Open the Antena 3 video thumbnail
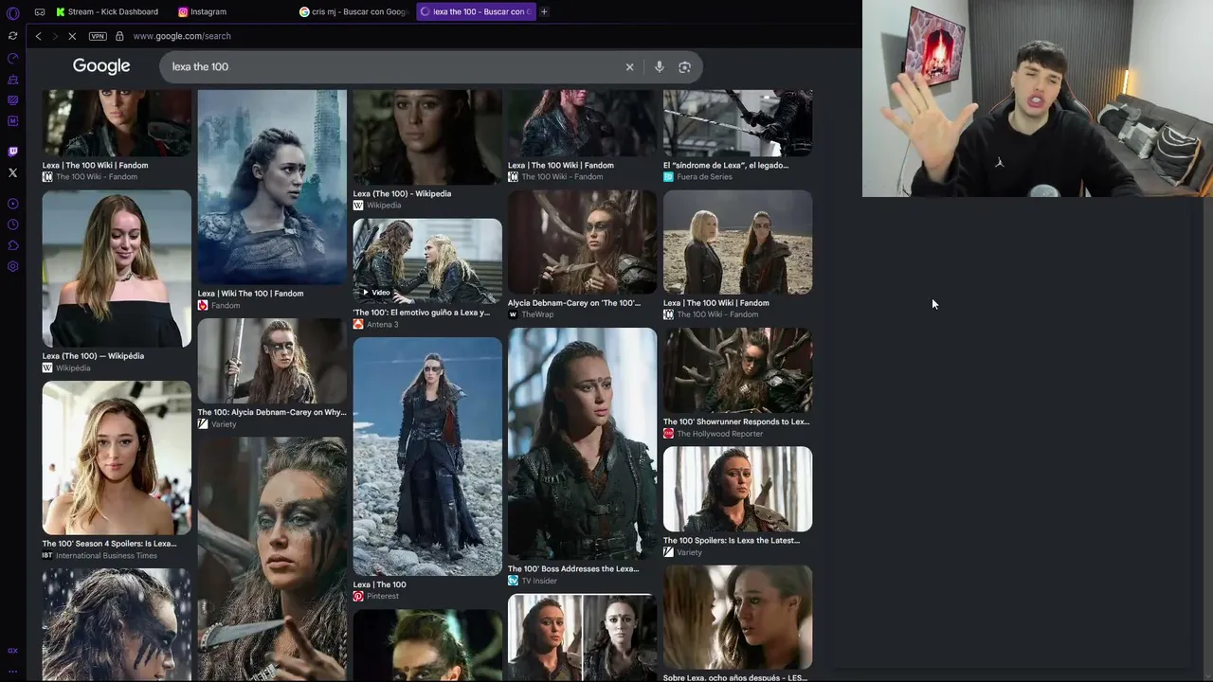The image size is (1213, 682). 427,261
